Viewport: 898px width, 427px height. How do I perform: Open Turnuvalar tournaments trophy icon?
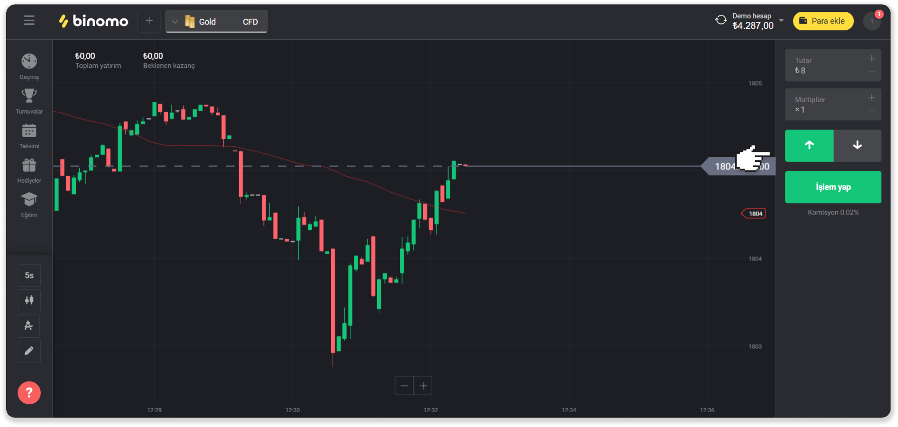29,96
